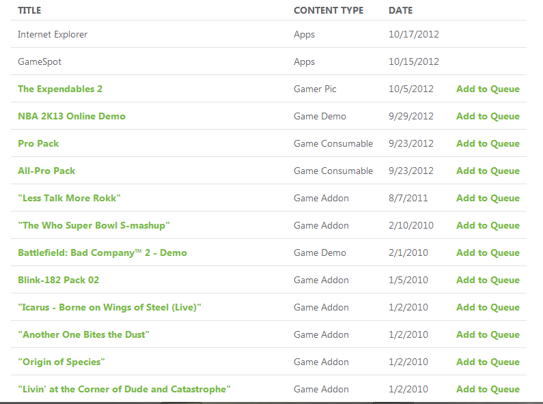The width and height of the screenshot is (543, 404).
Task: Click 1/2/2010 date in Origin of Species row
Action: (408, 362)
